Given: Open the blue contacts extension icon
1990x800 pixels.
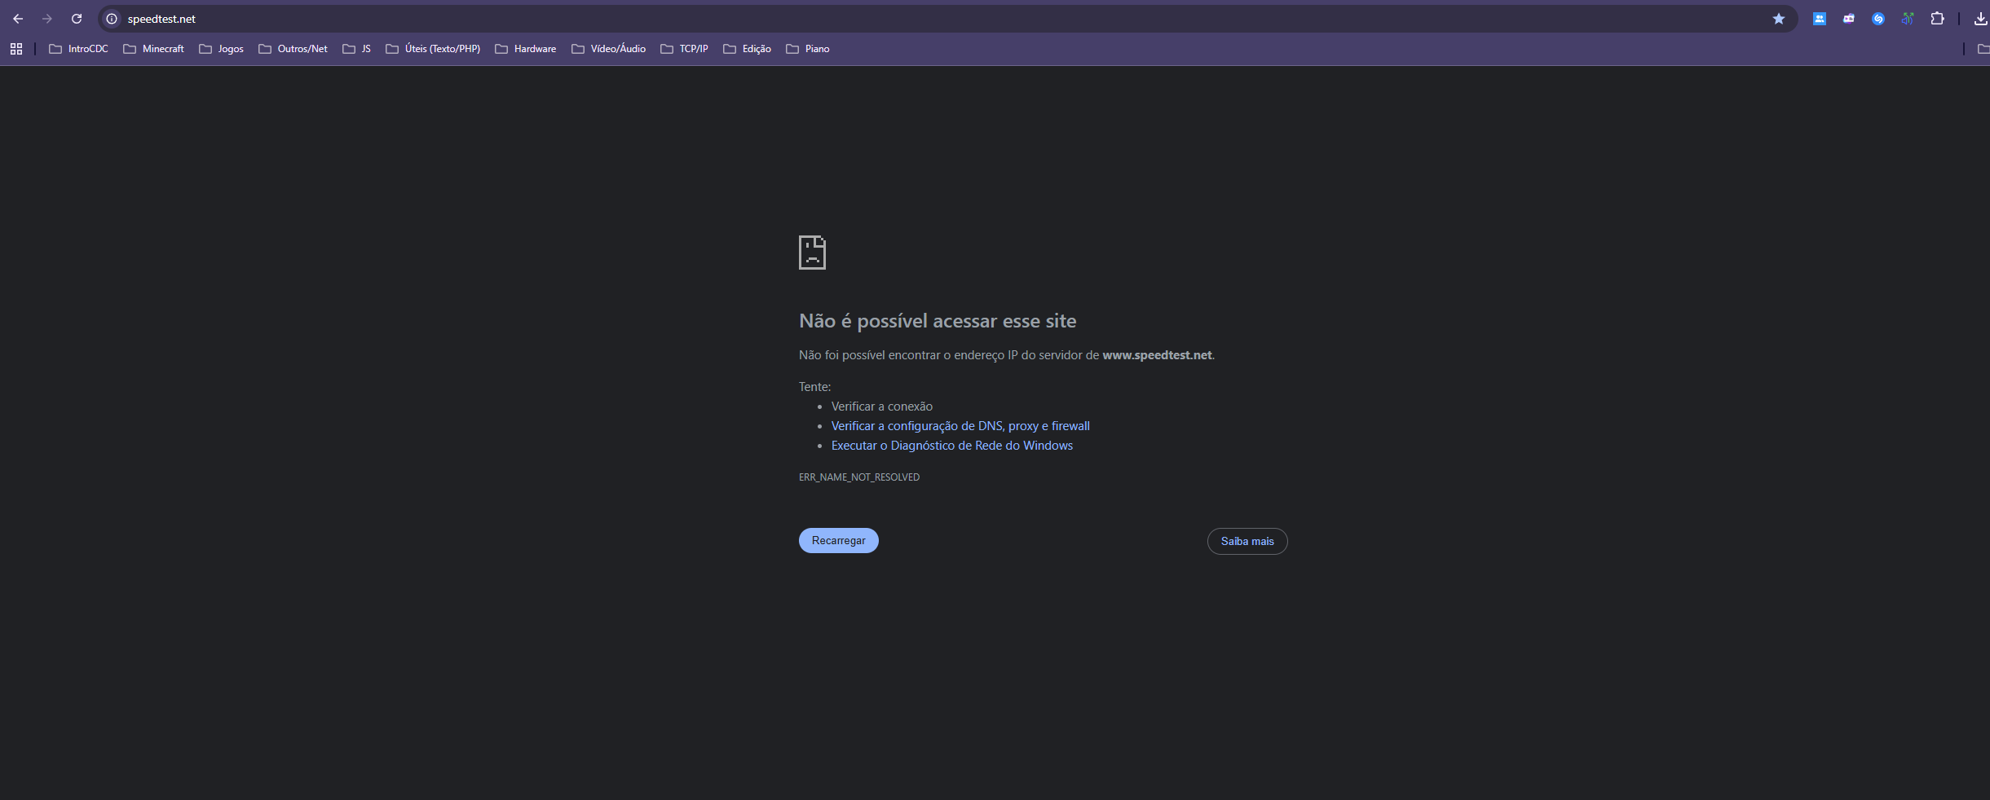Looking at the screenshot, I should pos(1819,18).
